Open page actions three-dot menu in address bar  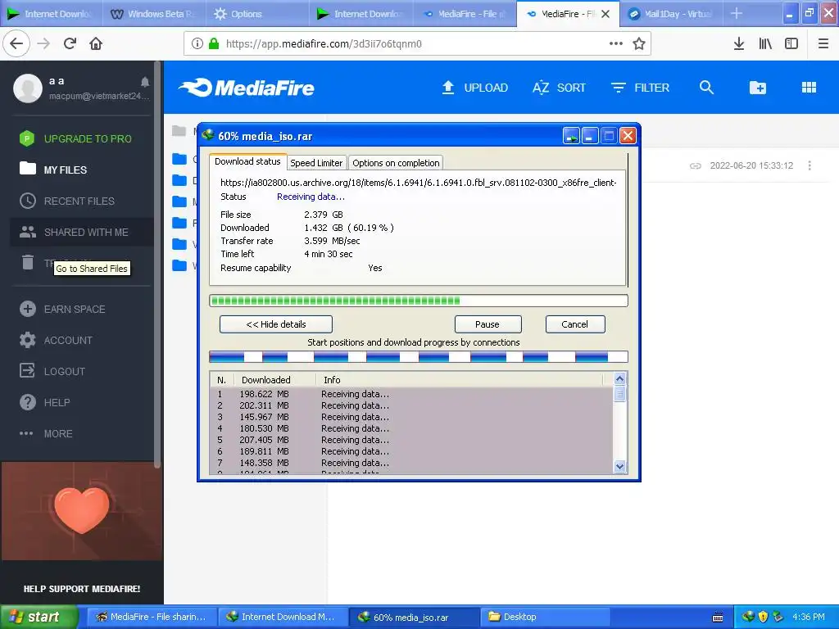tap(616, 43)
